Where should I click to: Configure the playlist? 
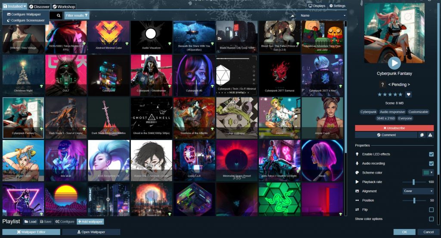tap(65, 221)
